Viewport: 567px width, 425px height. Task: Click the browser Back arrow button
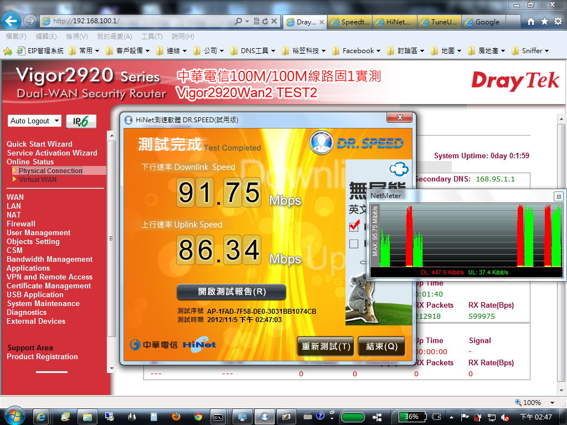[x=11, y=21]
